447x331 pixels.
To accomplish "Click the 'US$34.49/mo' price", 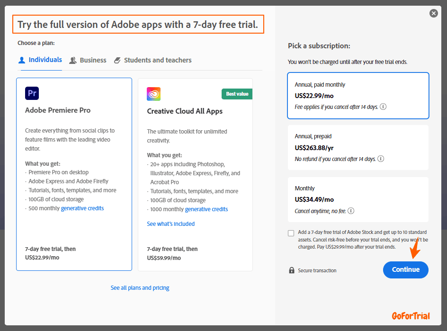I will (x=314, y=199).
